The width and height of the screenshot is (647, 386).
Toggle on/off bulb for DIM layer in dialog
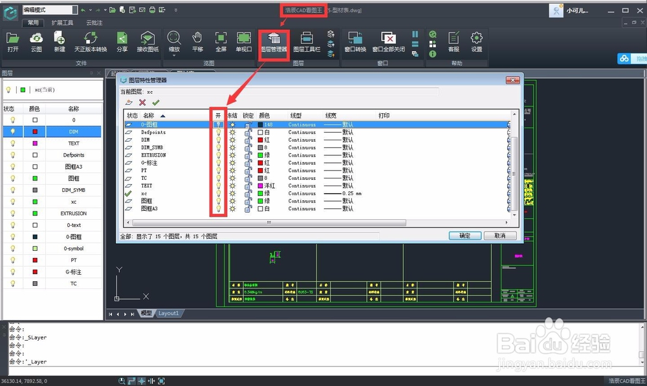point(218,140)
